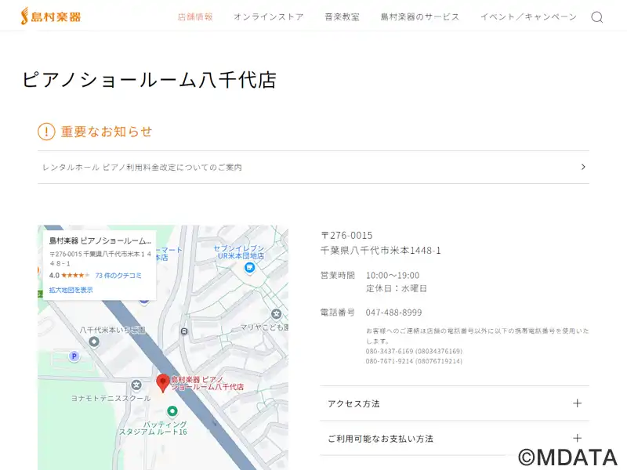Open イベント／キャンペーン menu item
627x470 pixels.
point(528,16)
